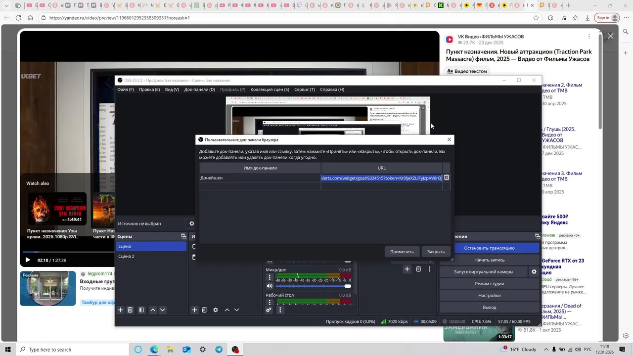Mute the Микр/доп audio channel
The image size is (633, 356).
click(270, 286)
